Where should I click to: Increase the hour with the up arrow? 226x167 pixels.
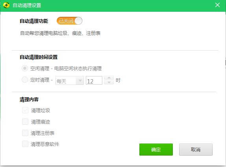(x=109, y=78)
